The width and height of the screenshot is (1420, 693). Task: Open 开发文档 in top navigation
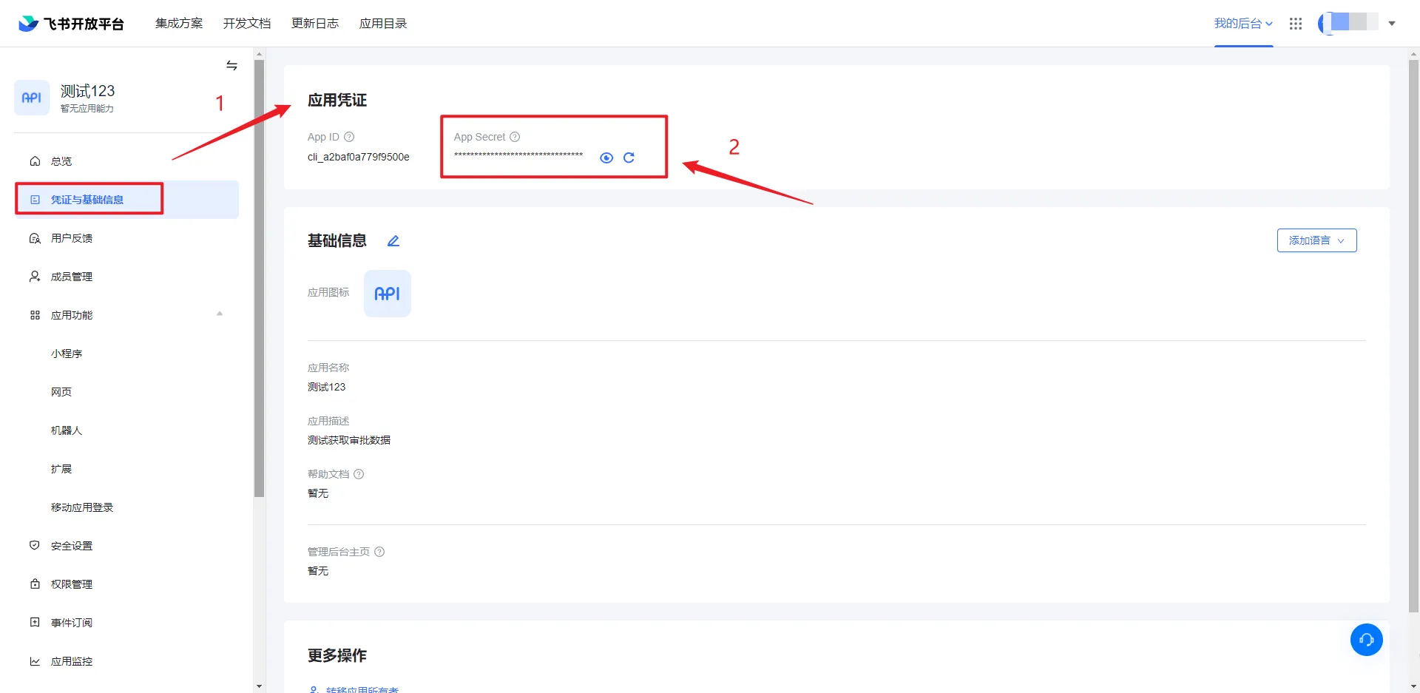[x=247, y=24]
